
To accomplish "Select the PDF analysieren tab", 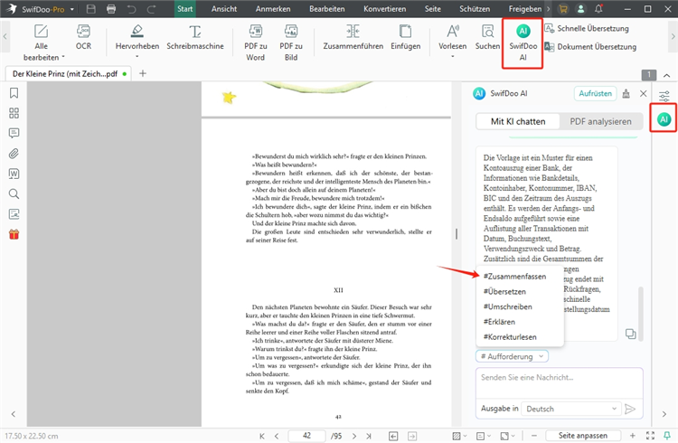I will point(600,121).
